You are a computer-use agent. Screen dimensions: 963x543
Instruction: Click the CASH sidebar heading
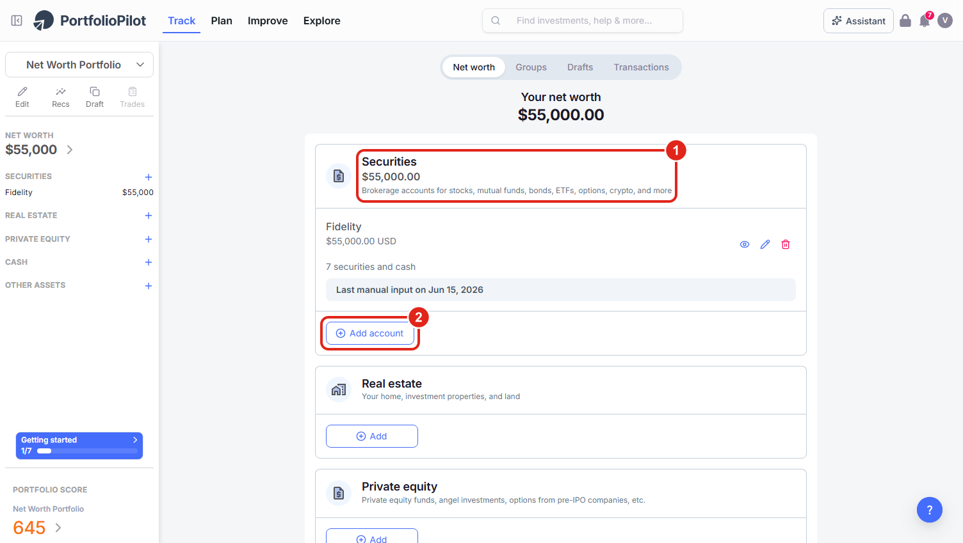point(17,262)
